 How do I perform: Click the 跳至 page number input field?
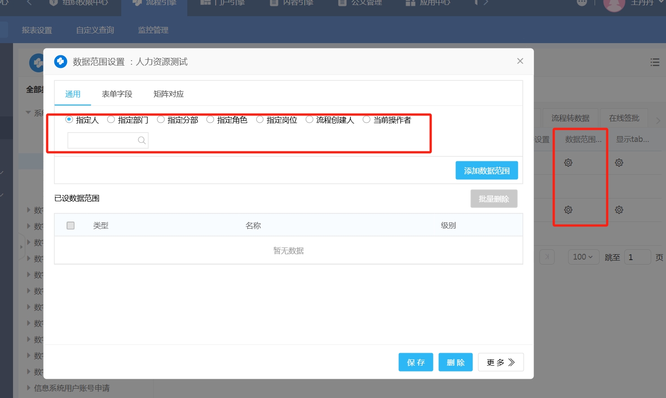637,257
